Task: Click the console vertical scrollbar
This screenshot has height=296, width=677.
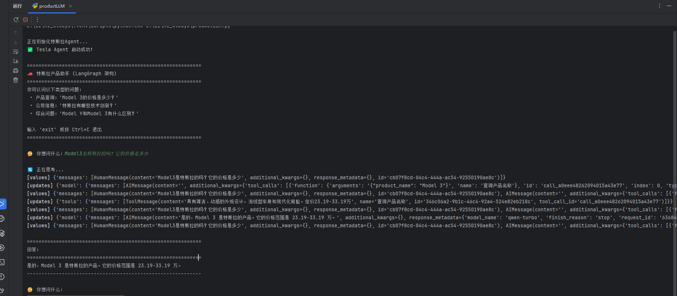Action: click(674, 145)
